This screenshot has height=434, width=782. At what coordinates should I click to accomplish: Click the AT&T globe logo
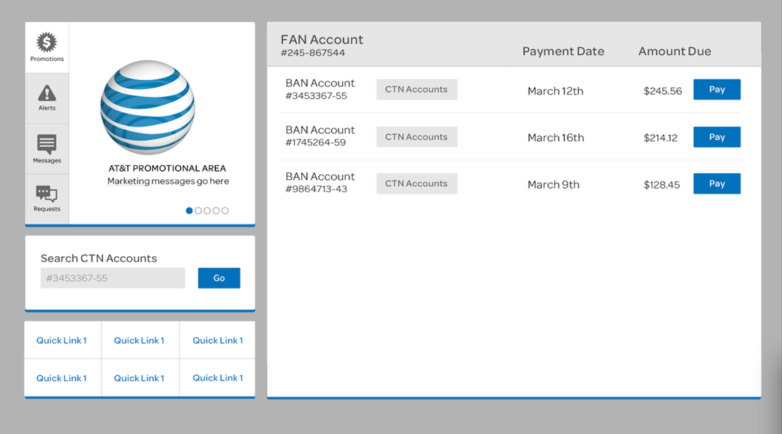pos(147,107)
